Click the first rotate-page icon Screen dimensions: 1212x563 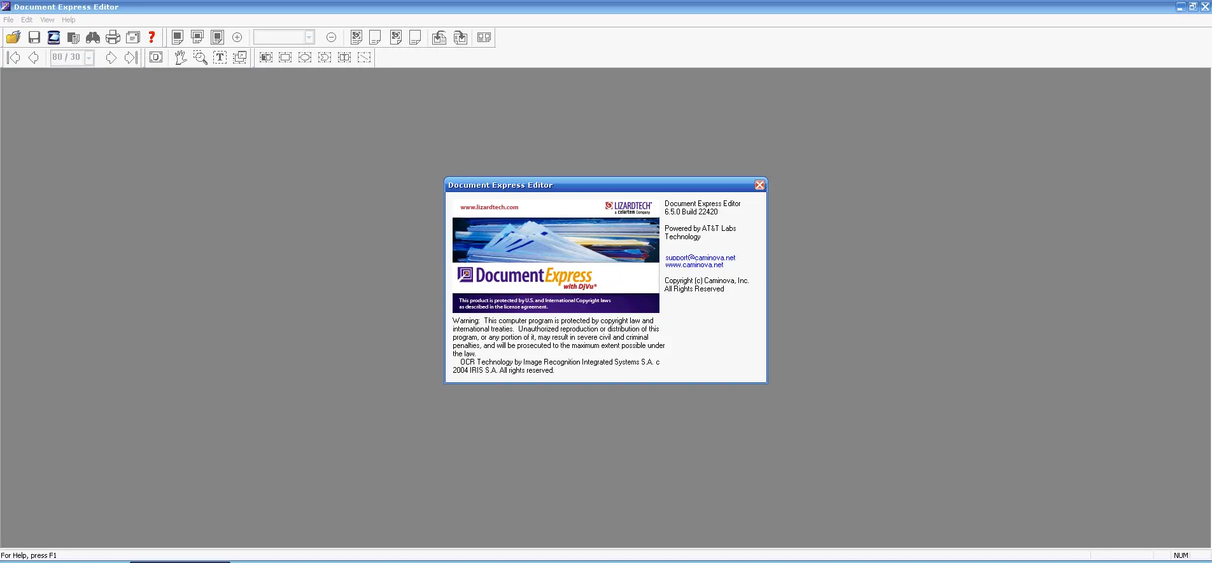point(356,38)
